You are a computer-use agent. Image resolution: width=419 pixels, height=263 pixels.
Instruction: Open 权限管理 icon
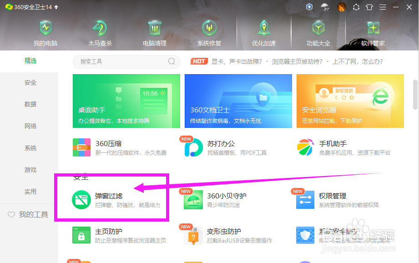point(305,200)
